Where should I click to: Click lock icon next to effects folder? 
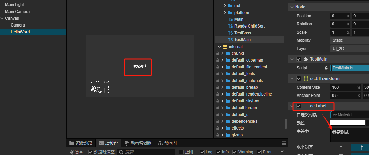click(x=218, y=128)
